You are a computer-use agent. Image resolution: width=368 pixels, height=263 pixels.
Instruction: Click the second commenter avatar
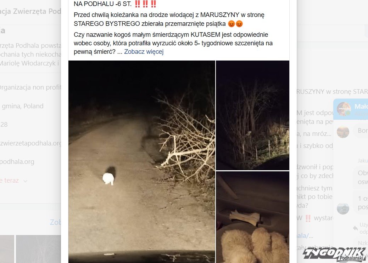coord(343,132)
